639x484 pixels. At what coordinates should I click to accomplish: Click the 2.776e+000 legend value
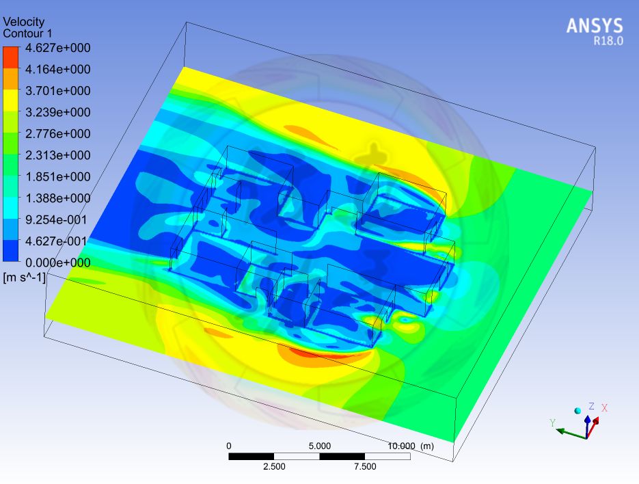(x=58, y=134)
